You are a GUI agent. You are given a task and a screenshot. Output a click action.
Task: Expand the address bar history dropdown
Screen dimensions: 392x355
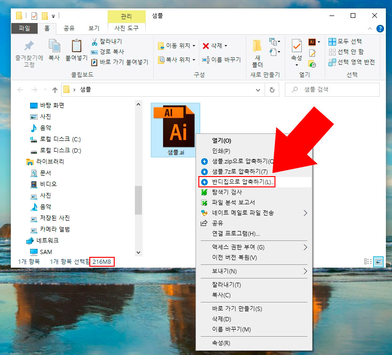258,90
